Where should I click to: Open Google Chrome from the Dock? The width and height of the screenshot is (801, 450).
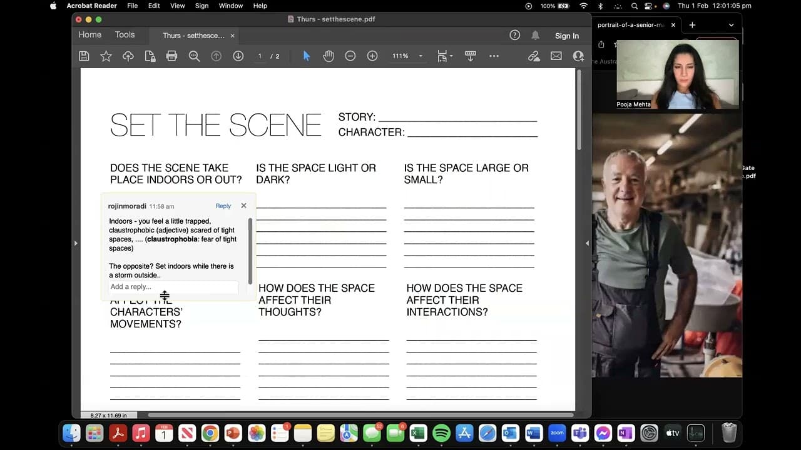(x=210, y=432)
